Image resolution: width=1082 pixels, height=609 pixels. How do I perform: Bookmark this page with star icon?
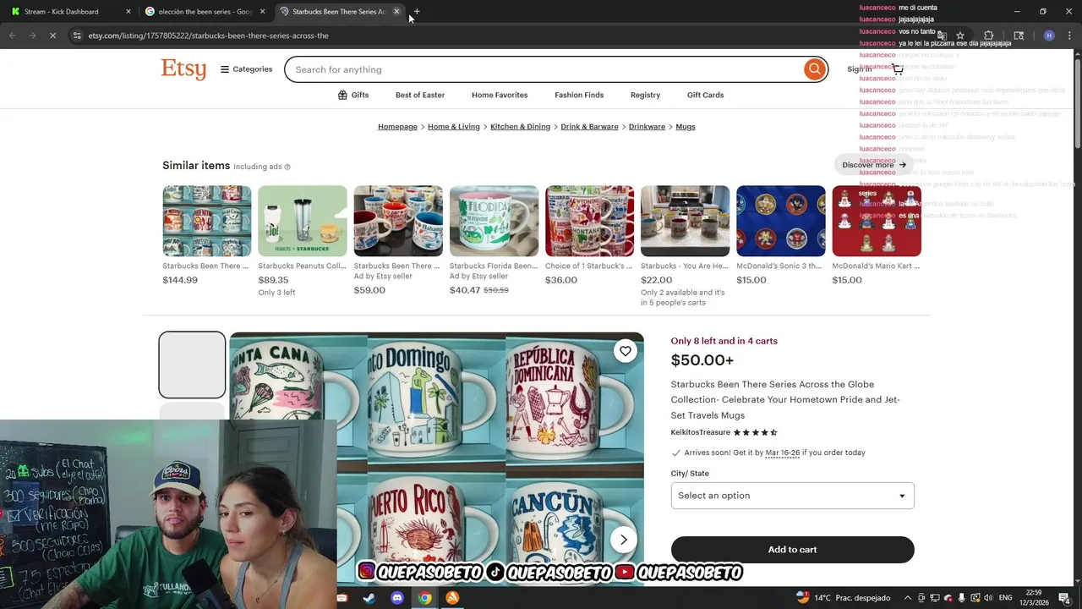pos(960,36)
